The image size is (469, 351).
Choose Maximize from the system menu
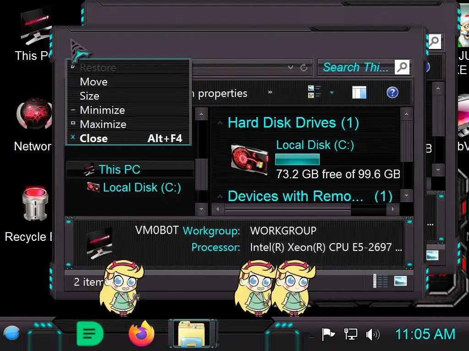[x=103, y=124]
